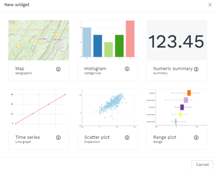Open info for the Histogram widget
The height and width of the screenshot is (169, 215).
127,69
